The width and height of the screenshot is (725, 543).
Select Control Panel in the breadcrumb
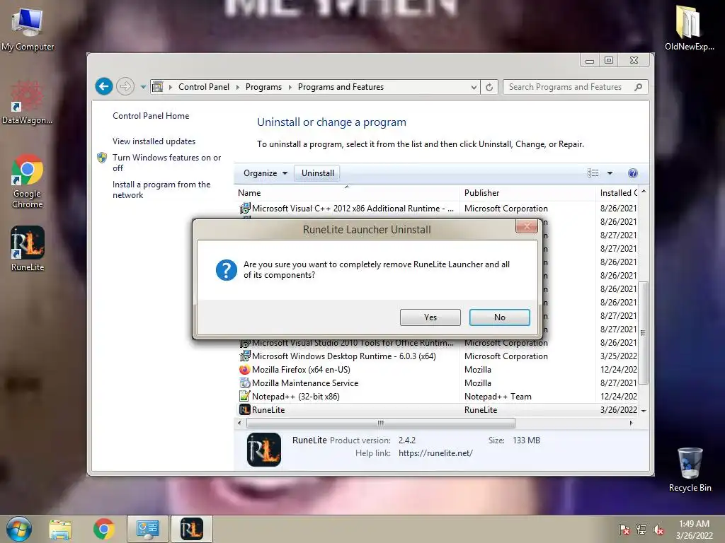click(x=204, y=87)
